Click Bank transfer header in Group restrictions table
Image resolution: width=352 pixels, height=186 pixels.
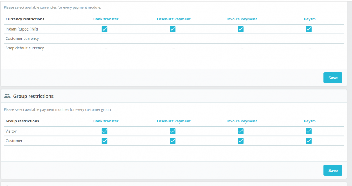pyautogui.click(x=106, y=121)
